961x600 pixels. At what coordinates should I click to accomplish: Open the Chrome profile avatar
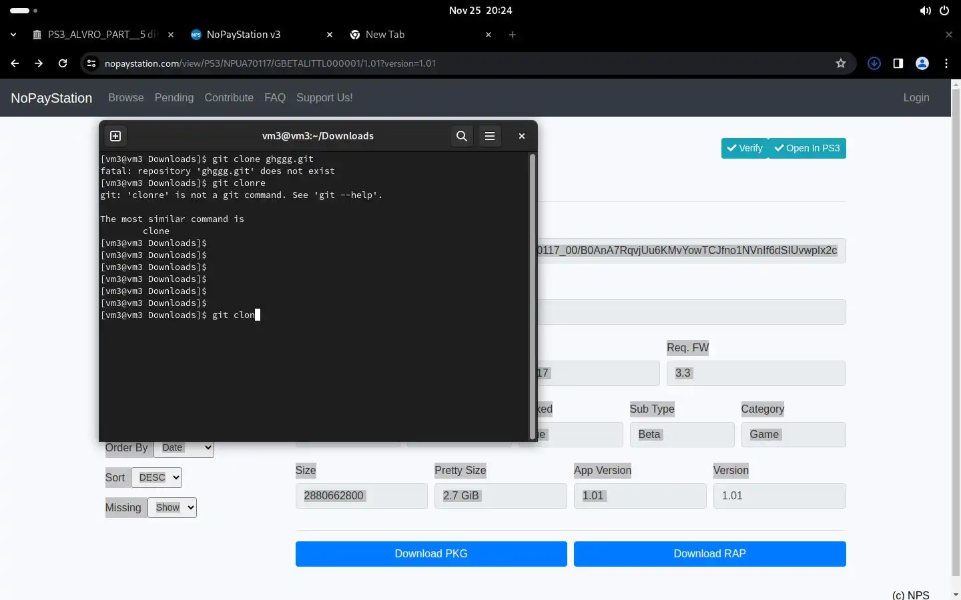coord(922,63)
